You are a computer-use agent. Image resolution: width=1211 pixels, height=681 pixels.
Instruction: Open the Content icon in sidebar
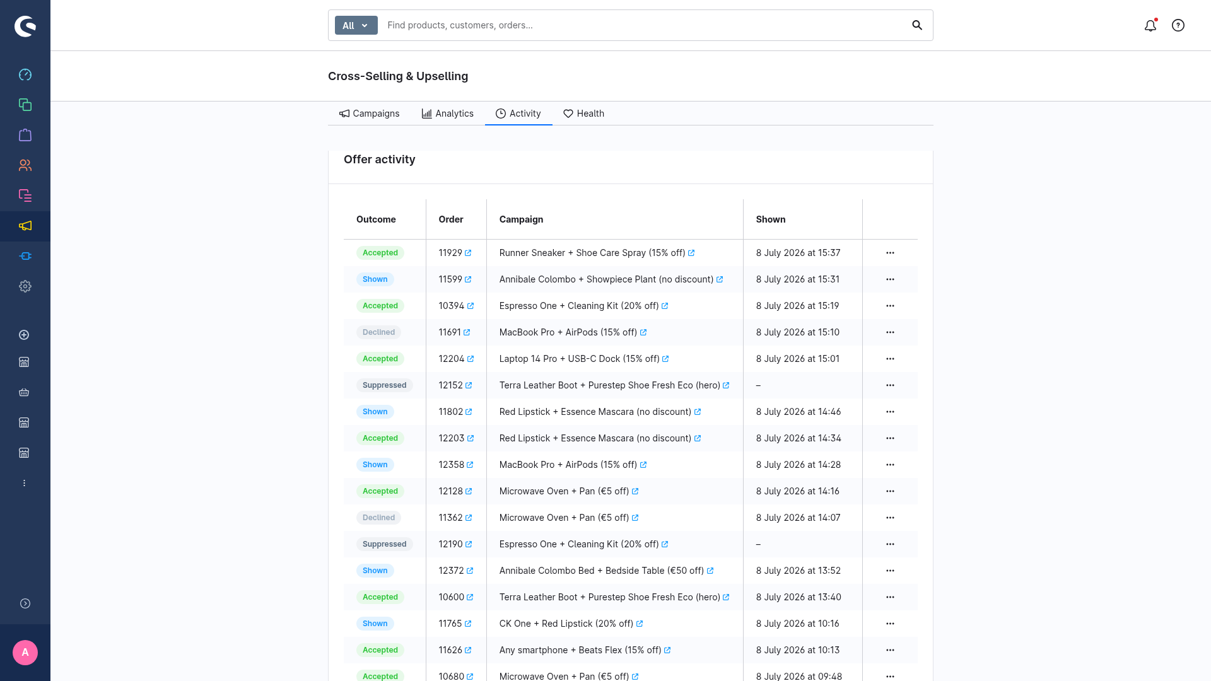click(x=25, y=195)
